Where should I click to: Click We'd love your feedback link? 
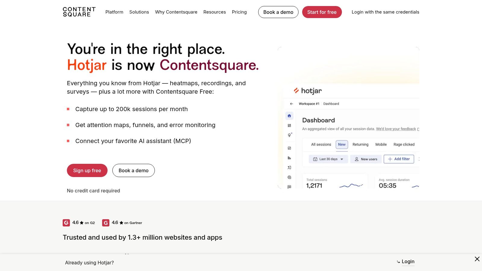pos(396,129)
